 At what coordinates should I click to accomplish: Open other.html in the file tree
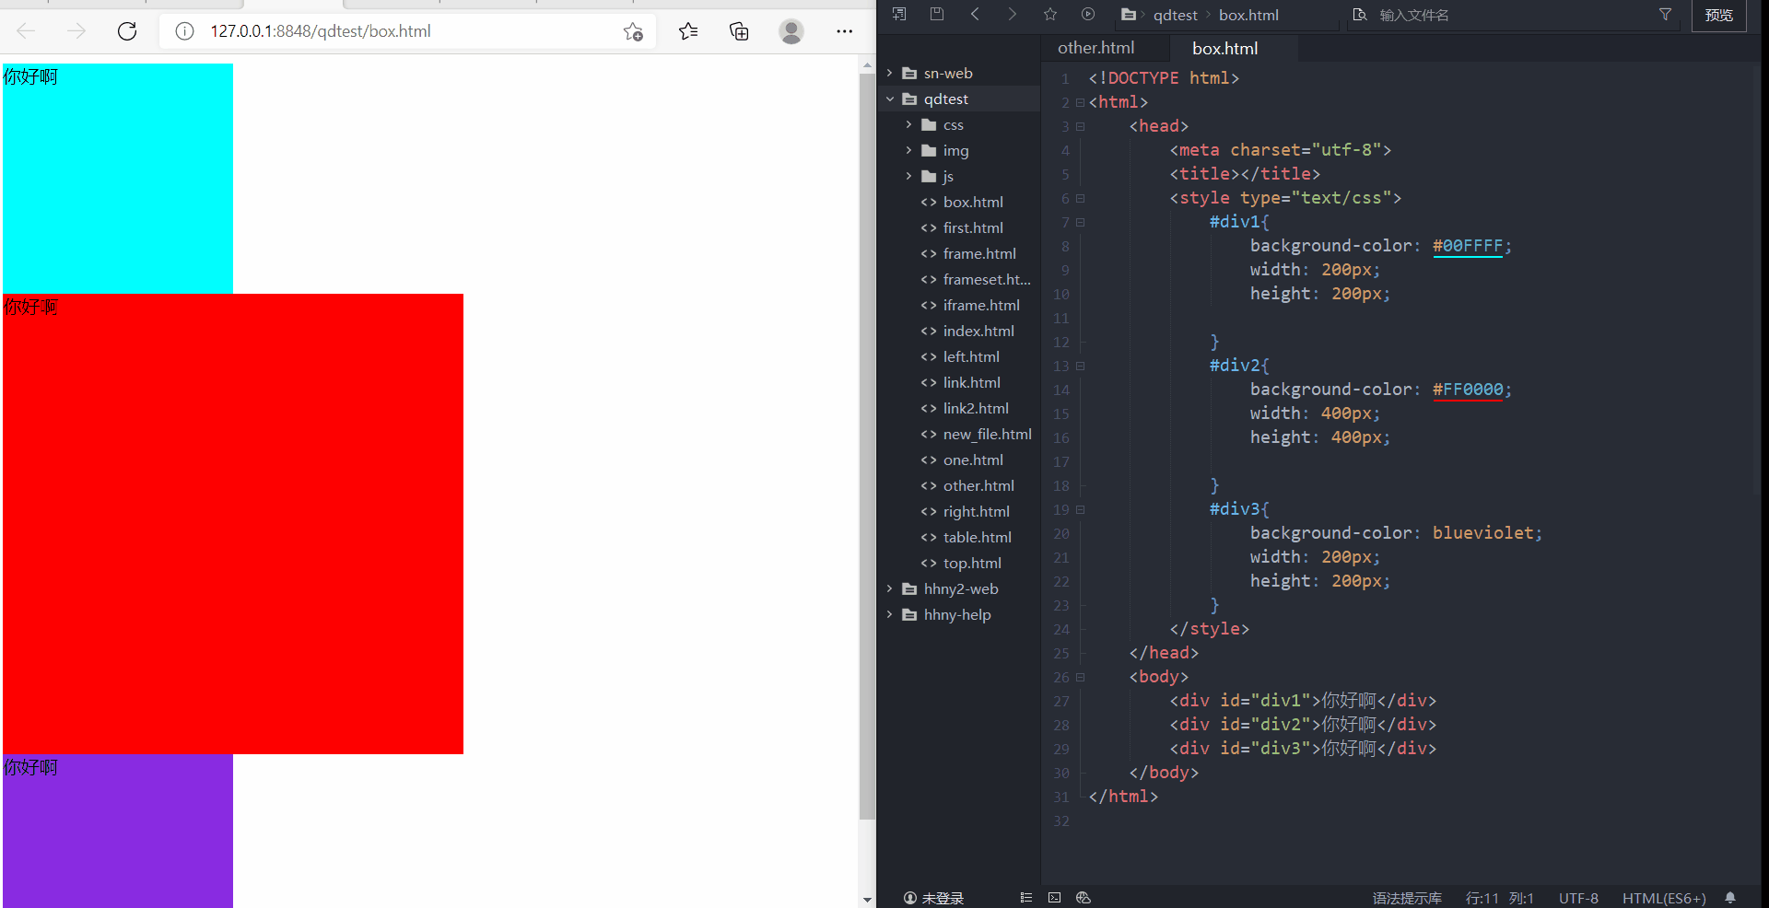[x=978, y=485]
